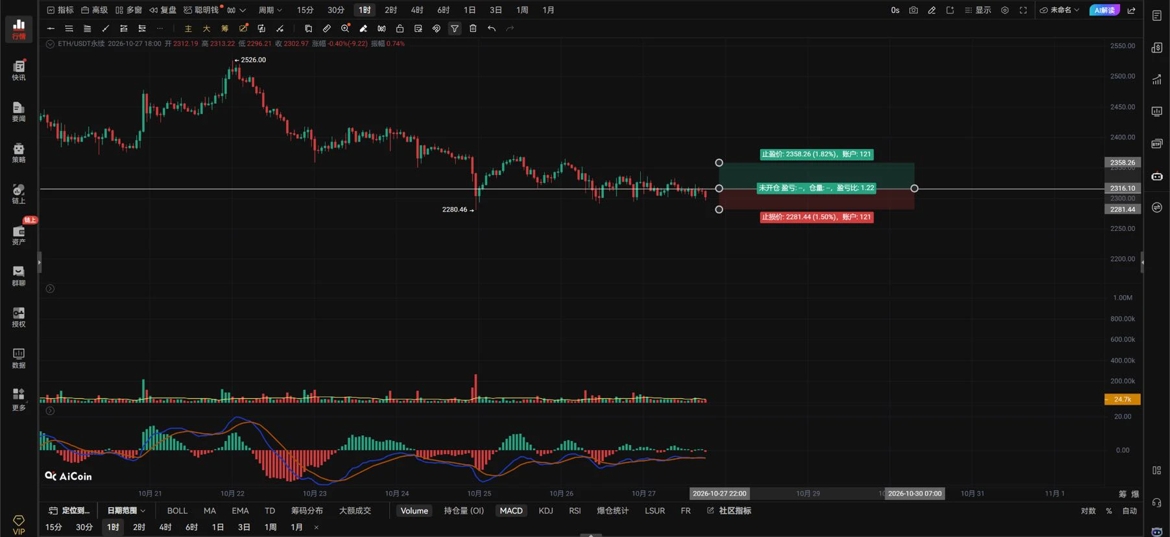
Task: Click the take-profit handle above 止盈价 label
Action: [719, 163]
